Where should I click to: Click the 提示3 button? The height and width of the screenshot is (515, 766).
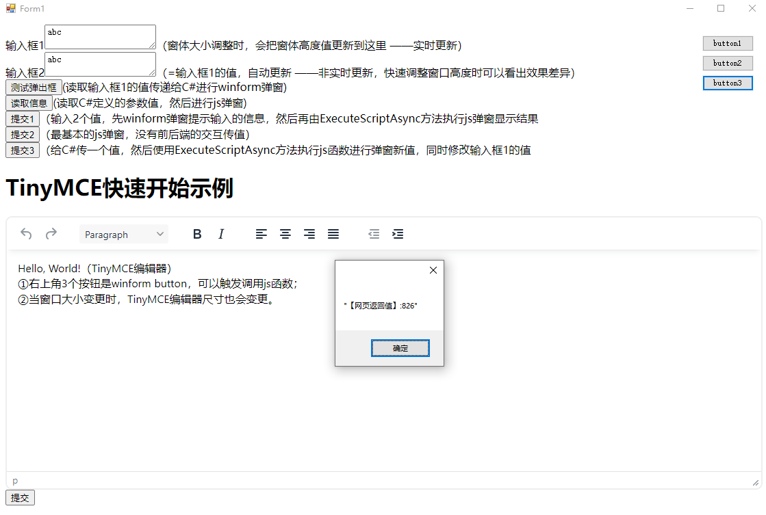click(x=23, y=150)
